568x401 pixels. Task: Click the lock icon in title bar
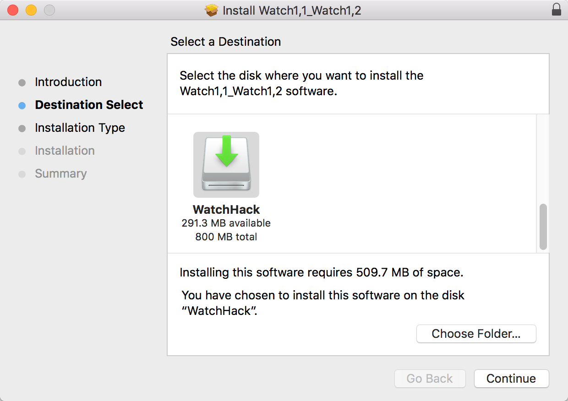pyautogui.click(x=557, y=10)
